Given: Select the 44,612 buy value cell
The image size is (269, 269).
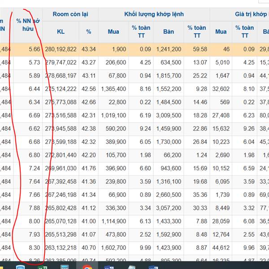Looking at the screenshot, I should pyautogui.click(x=221, y=247).
